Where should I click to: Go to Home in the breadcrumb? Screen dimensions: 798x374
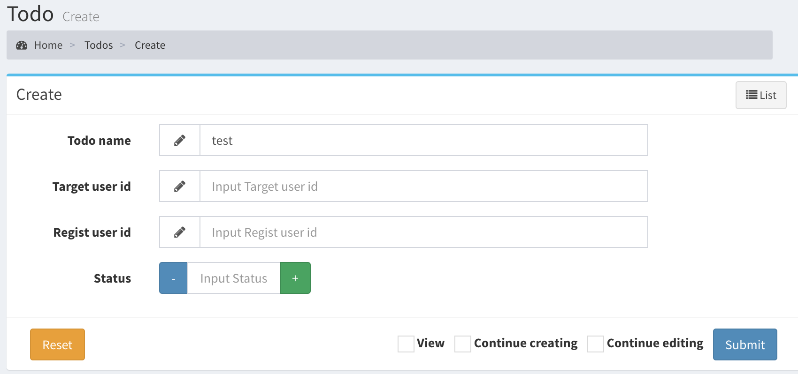click(48, 45)
